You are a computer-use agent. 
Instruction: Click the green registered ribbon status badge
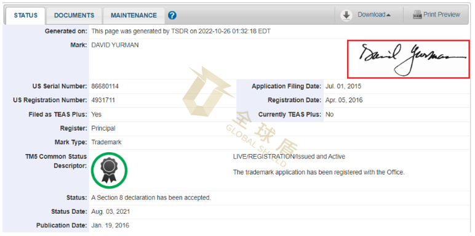pos(109,171)
